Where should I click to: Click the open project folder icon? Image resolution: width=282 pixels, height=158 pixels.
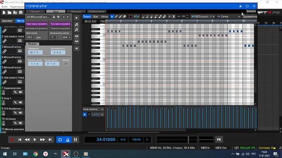click(x=10, y=12)
